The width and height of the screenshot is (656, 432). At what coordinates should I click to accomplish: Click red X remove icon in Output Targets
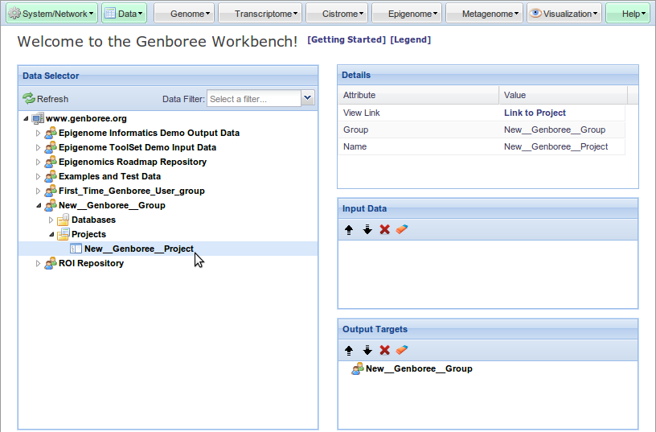[x=385, y=351]
